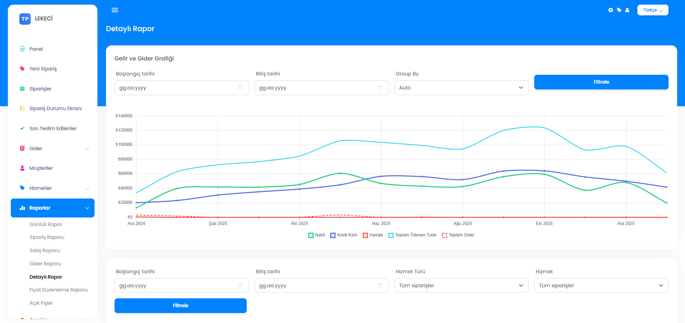This screenshot has width=685, height=323.
Task: Click the hamburger menu icon
Action: 115,10
